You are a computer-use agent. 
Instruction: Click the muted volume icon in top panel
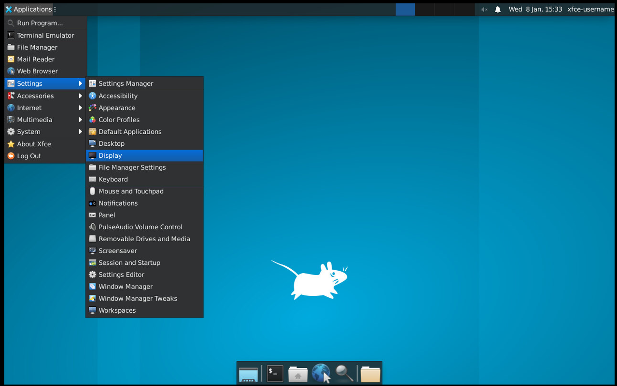[x=484, y=9]
